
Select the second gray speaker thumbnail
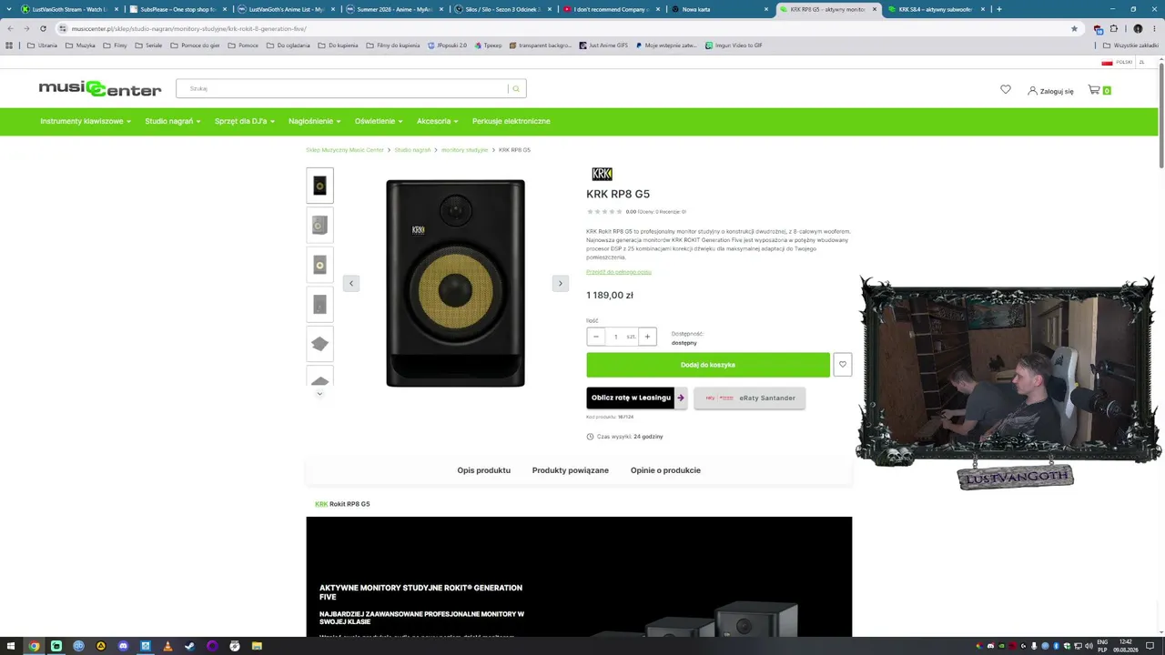tap(319, 225)
